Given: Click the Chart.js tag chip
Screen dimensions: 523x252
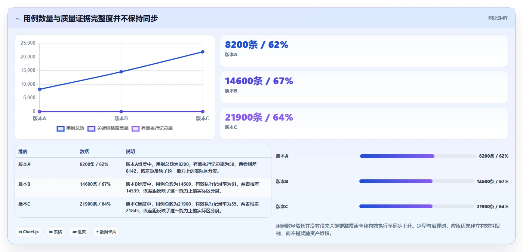Looking at the screenshot, I should point(29,232).
